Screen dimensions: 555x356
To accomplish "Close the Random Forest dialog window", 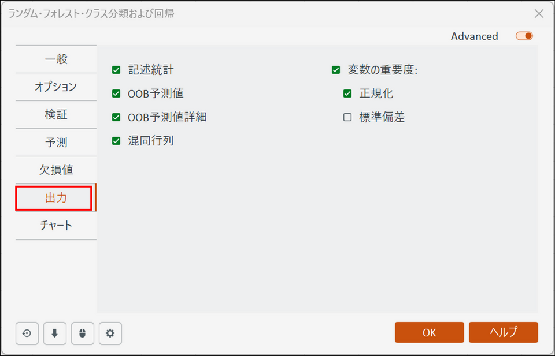I will click(x=539, y=14).
